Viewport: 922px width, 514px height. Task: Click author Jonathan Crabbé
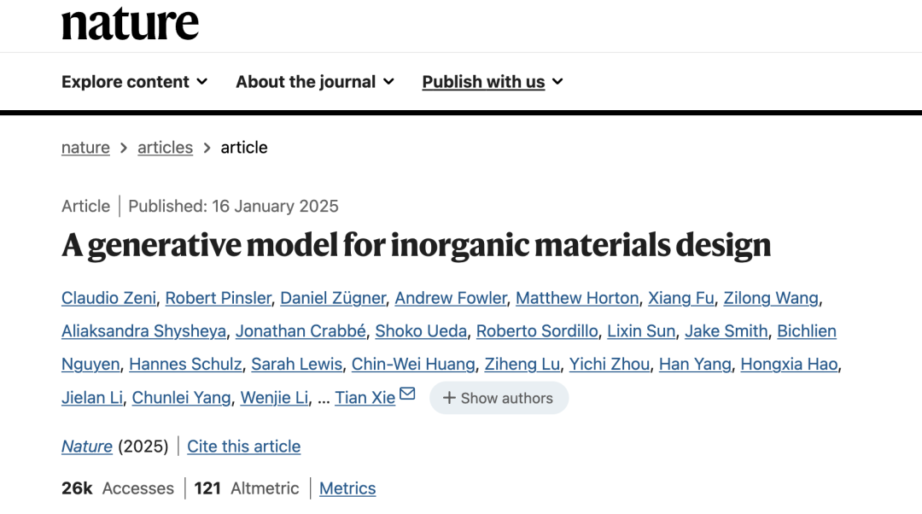301,331
